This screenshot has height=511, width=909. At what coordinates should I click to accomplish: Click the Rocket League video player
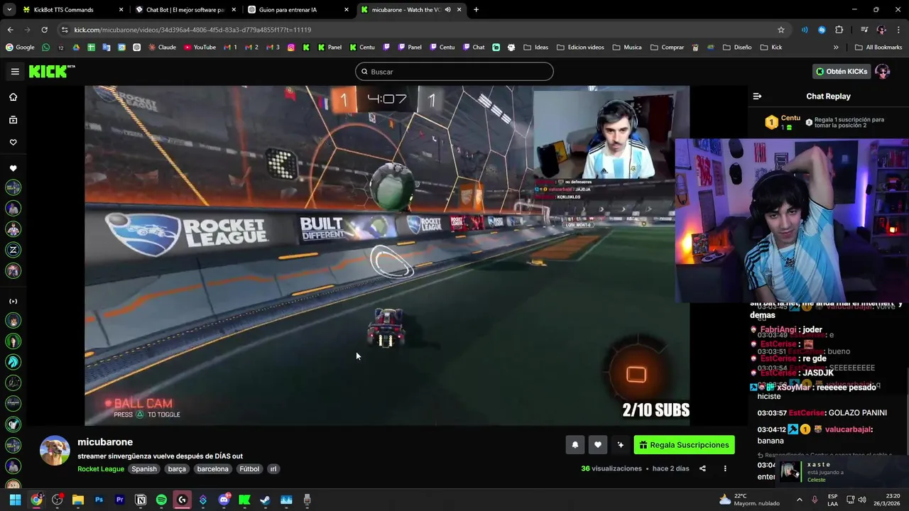(x=387, y=255)
